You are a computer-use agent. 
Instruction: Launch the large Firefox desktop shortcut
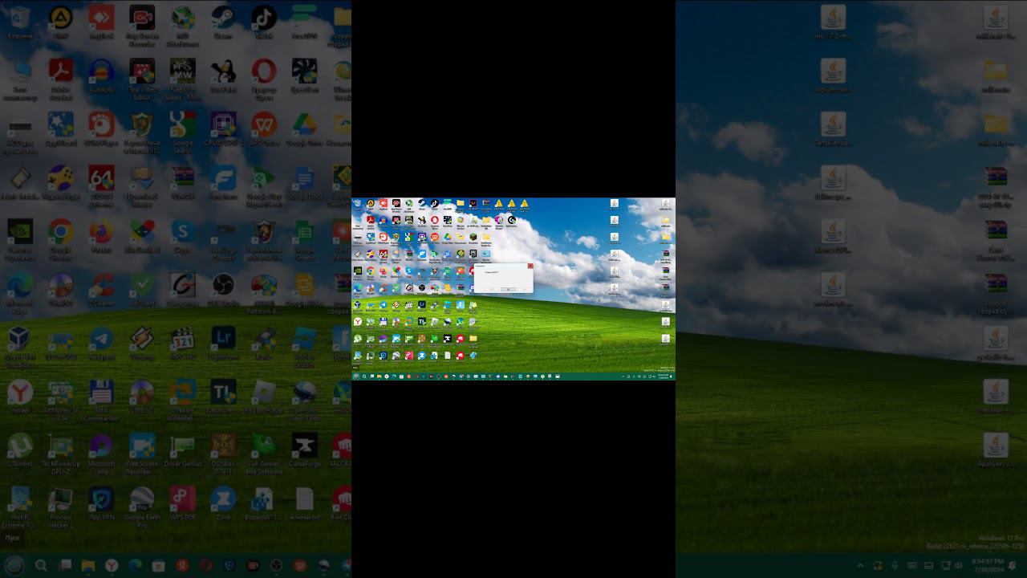(x=101, y=233)
